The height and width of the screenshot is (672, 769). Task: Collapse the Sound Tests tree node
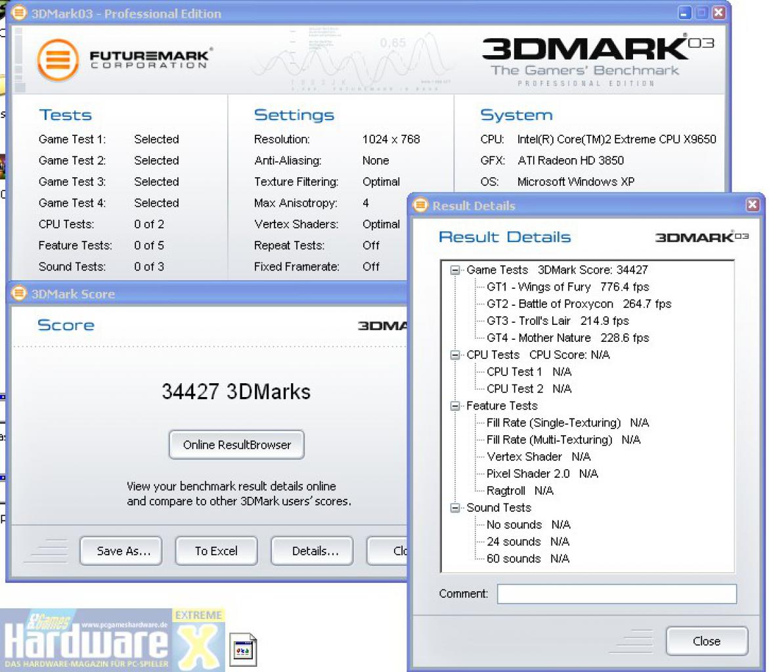(455, 508)
